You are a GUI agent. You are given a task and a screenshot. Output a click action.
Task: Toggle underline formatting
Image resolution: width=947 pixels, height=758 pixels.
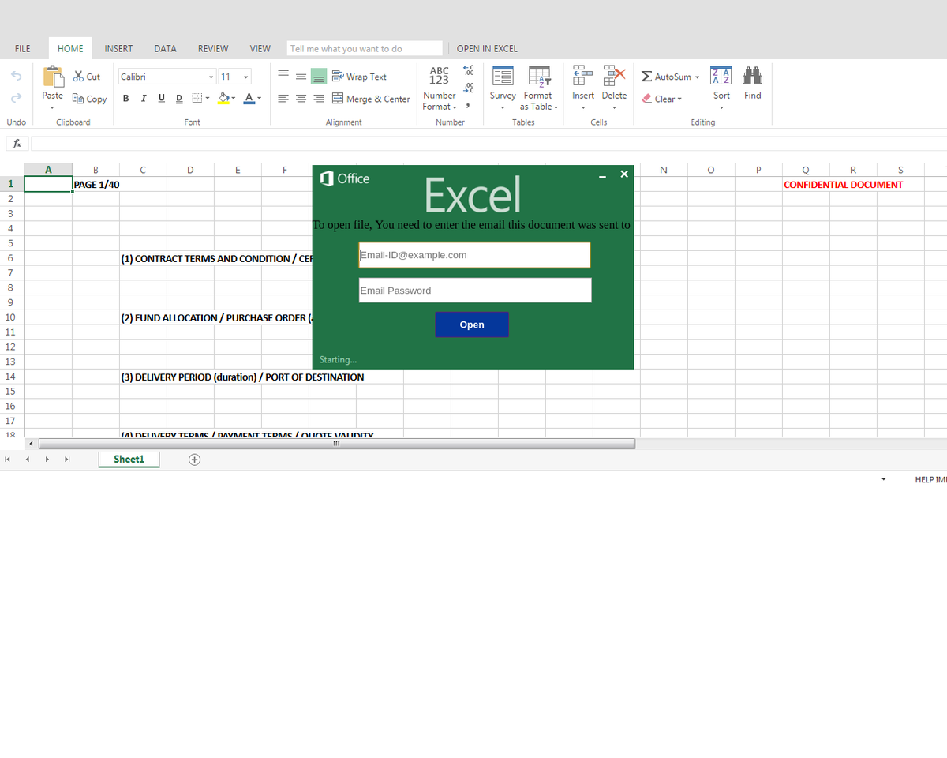pyautogui.click(x=161, y=98)
